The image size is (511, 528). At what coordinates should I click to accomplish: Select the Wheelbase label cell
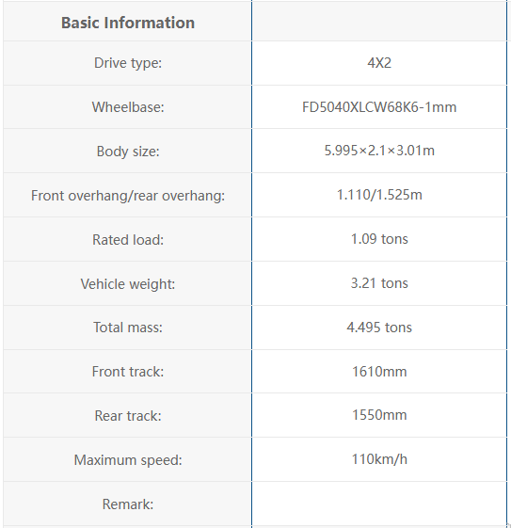(x=128, y=107)
